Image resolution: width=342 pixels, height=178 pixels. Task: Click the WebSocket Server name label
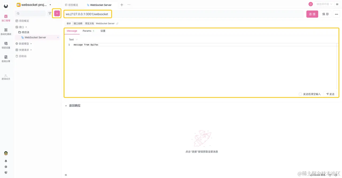(x=105, y=23)
